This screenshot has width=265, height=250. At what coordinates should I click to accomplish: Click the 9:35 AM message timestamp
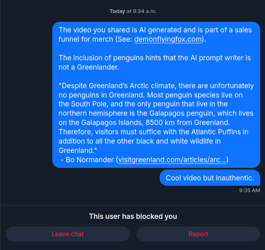(x=250, y=190)
